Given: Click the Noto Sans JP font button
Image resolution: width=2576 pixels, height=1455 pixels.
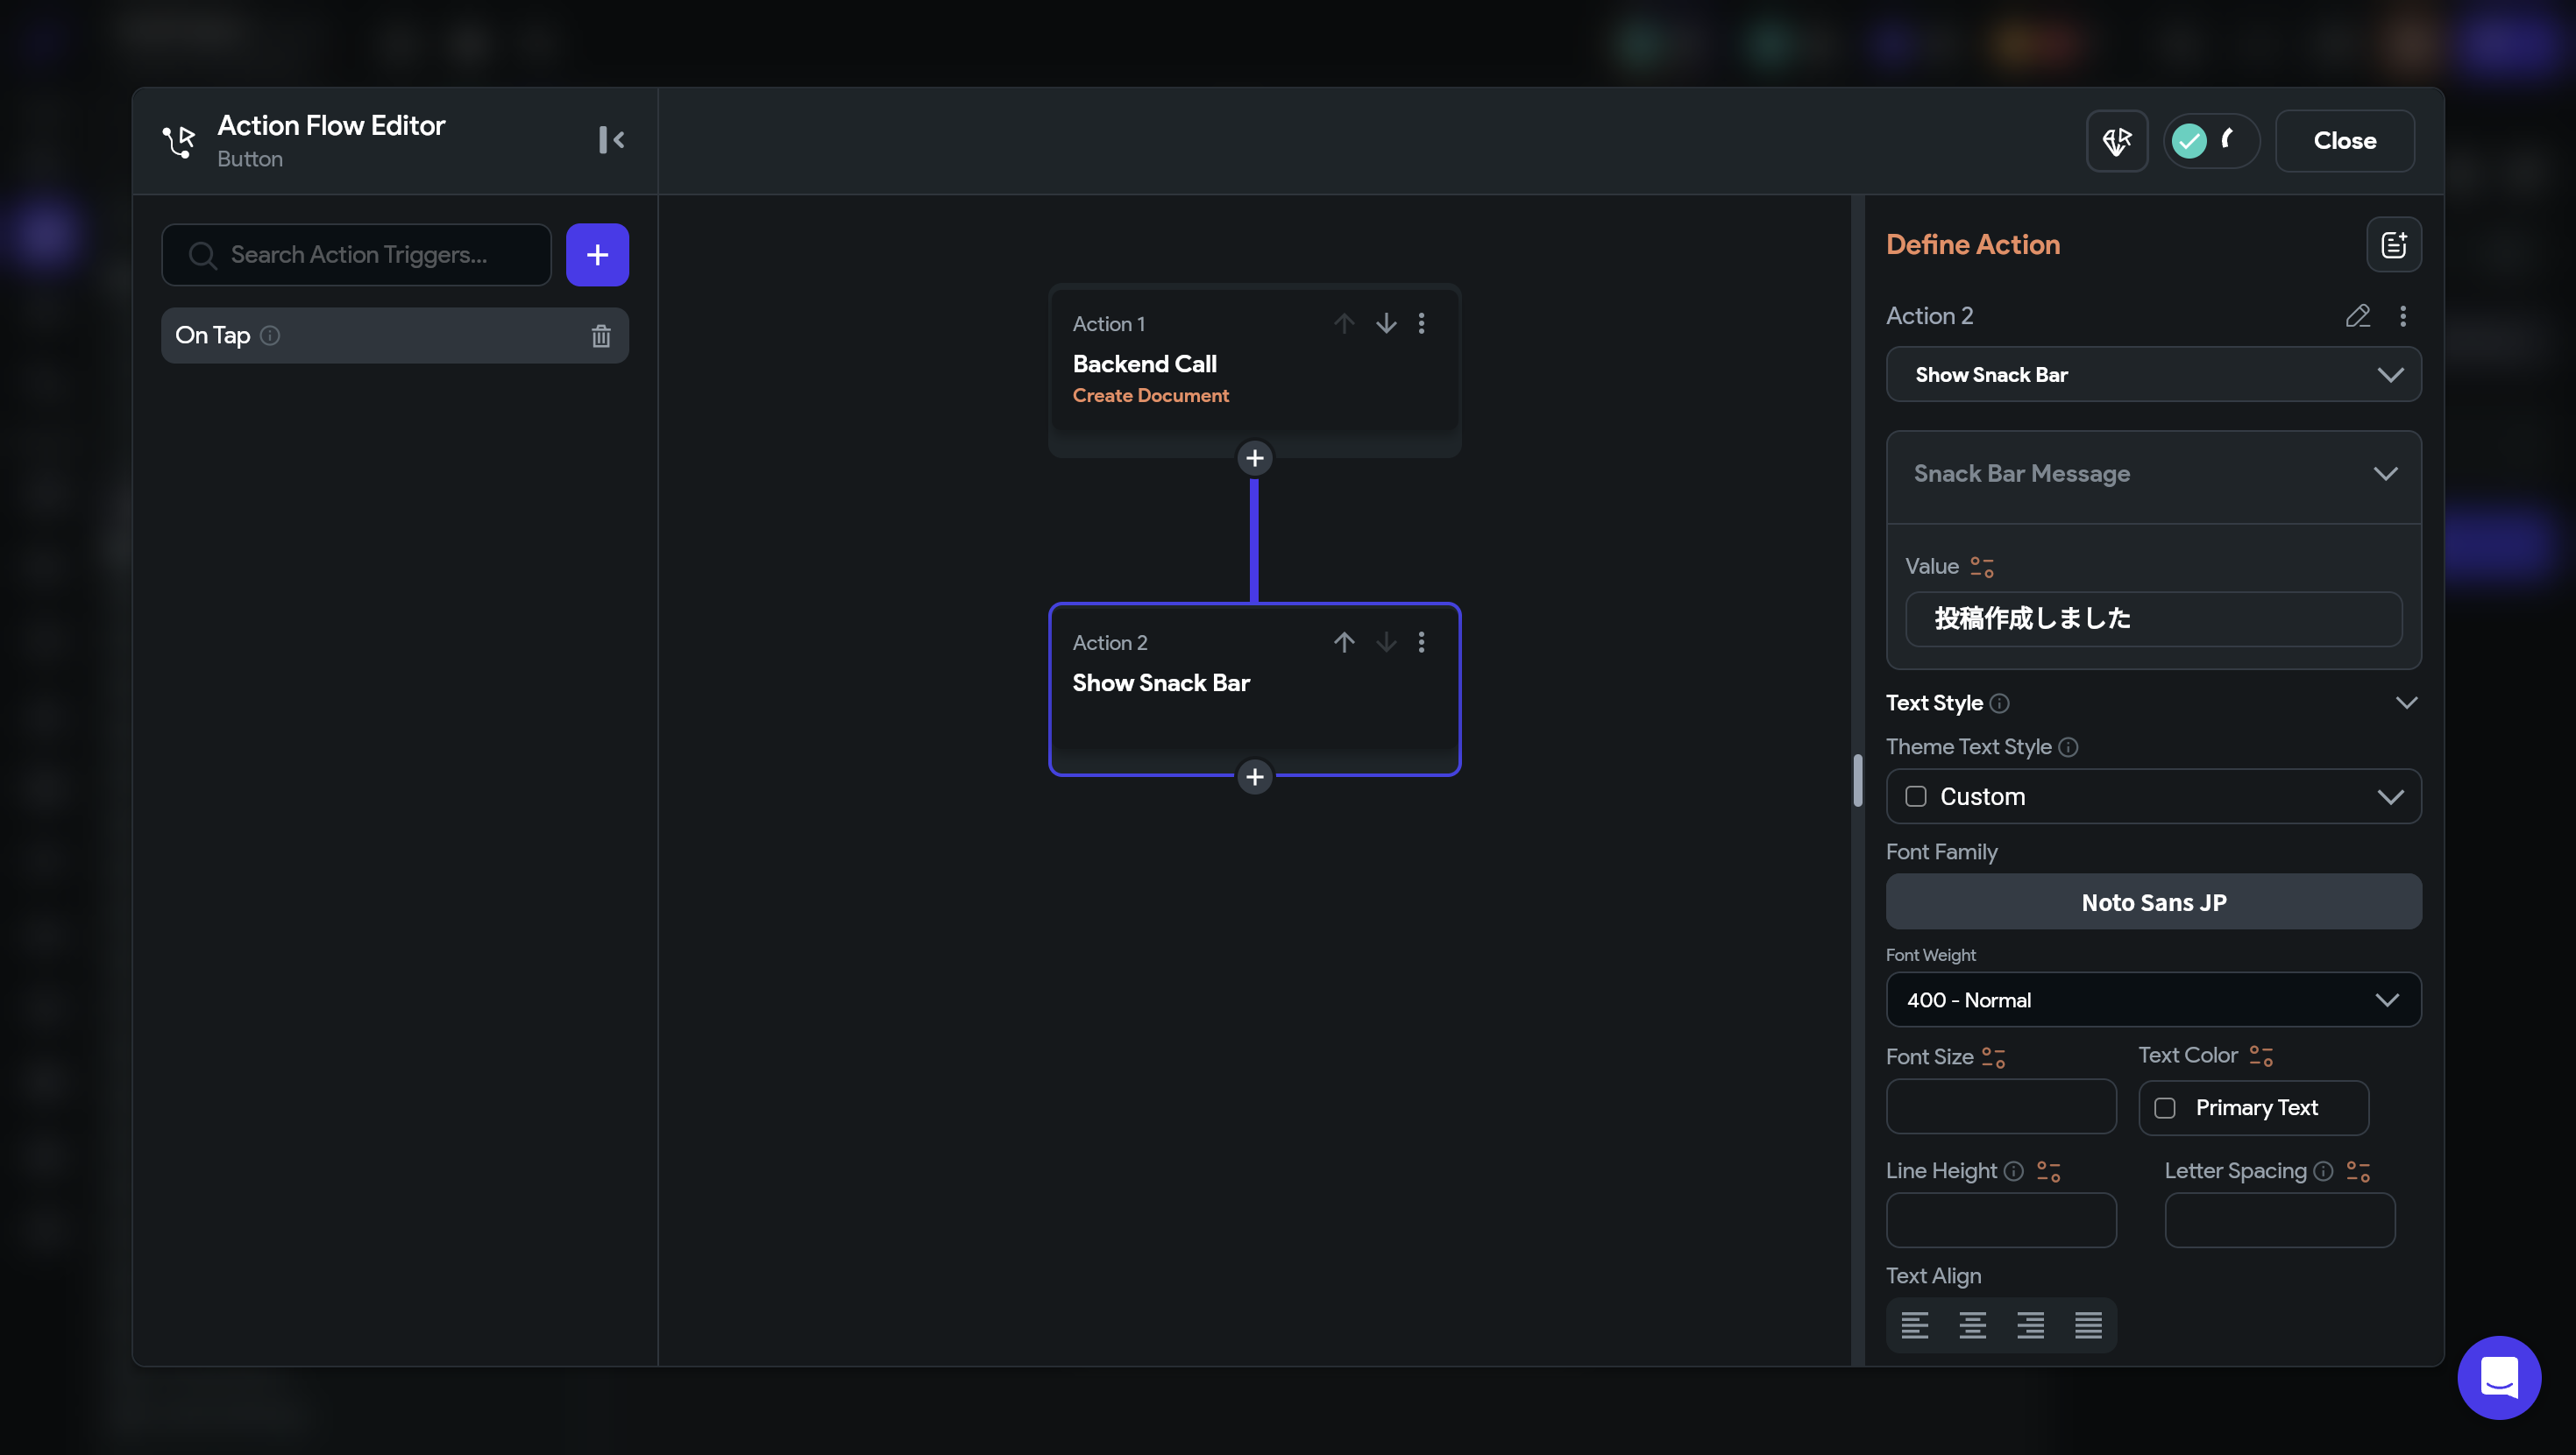Looking at the screenshot, I should click(x=2153, y=901).
